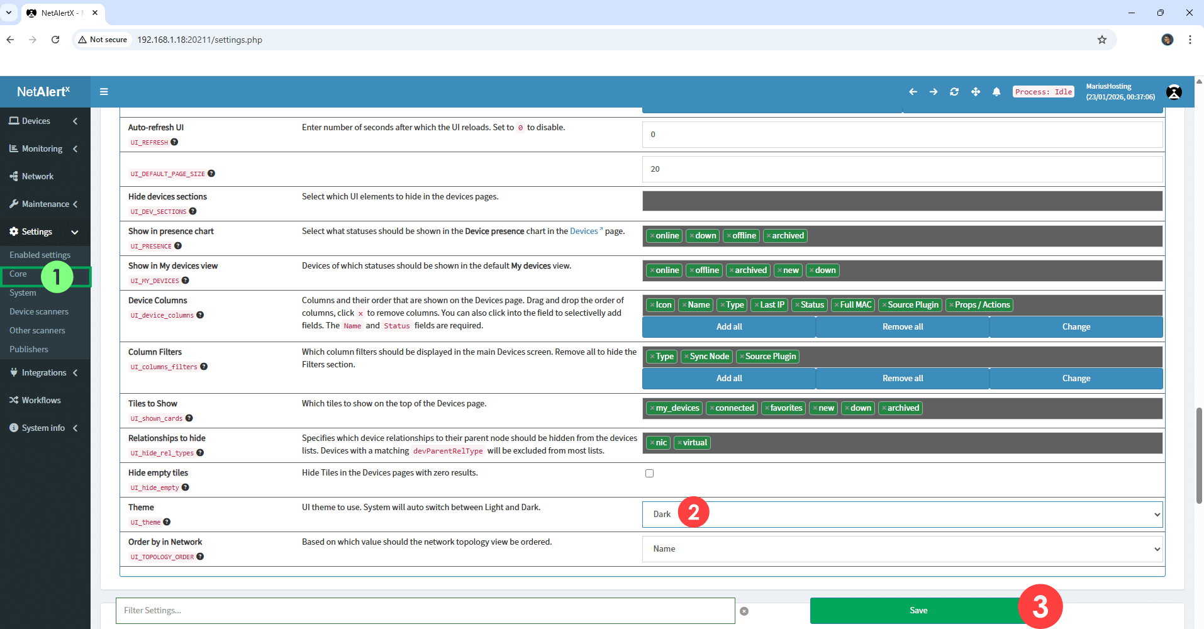This screenshot has width=1204, height=629.
Task: Open the Order by in Network dropdown
Action: (x=902, y=549)
